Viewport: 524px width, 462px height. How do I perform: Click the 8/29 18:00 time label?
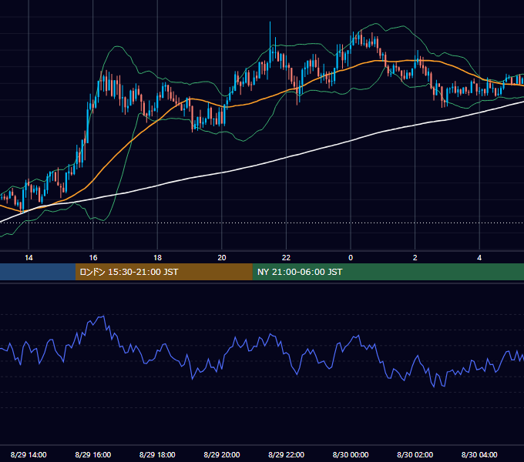tap(157, 454)
